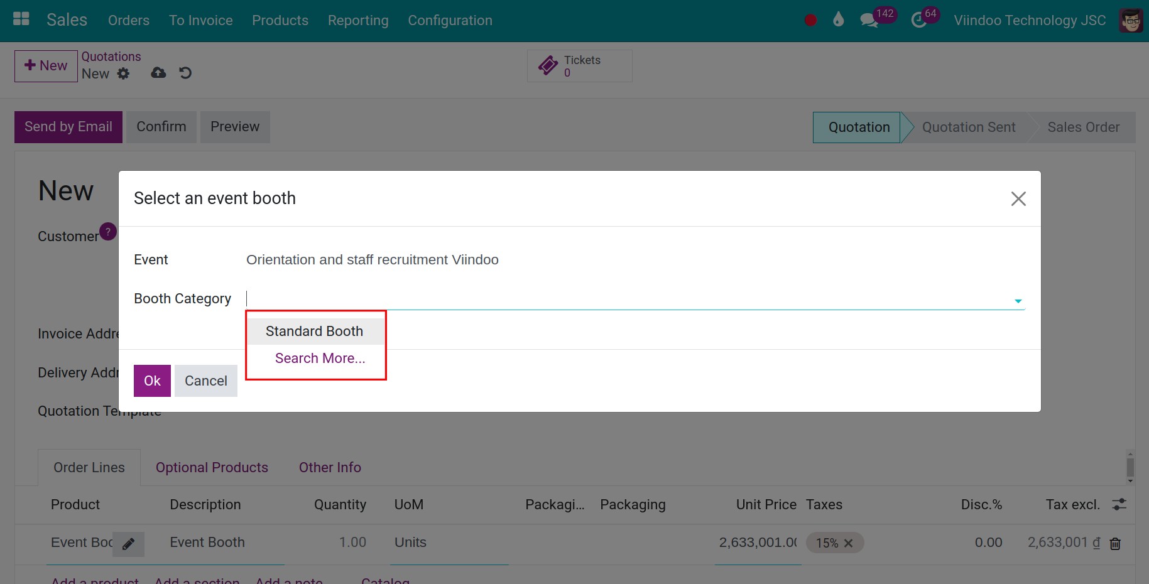
Task: Click the Unit Price cell 2,633,001.00
Action: point(758,543)
